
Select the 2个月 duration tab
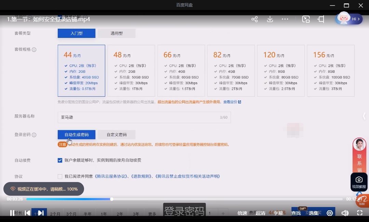pos(55,214)
